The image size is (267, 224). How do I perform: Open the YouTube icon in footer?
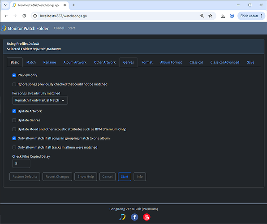(x=146, y=217)
